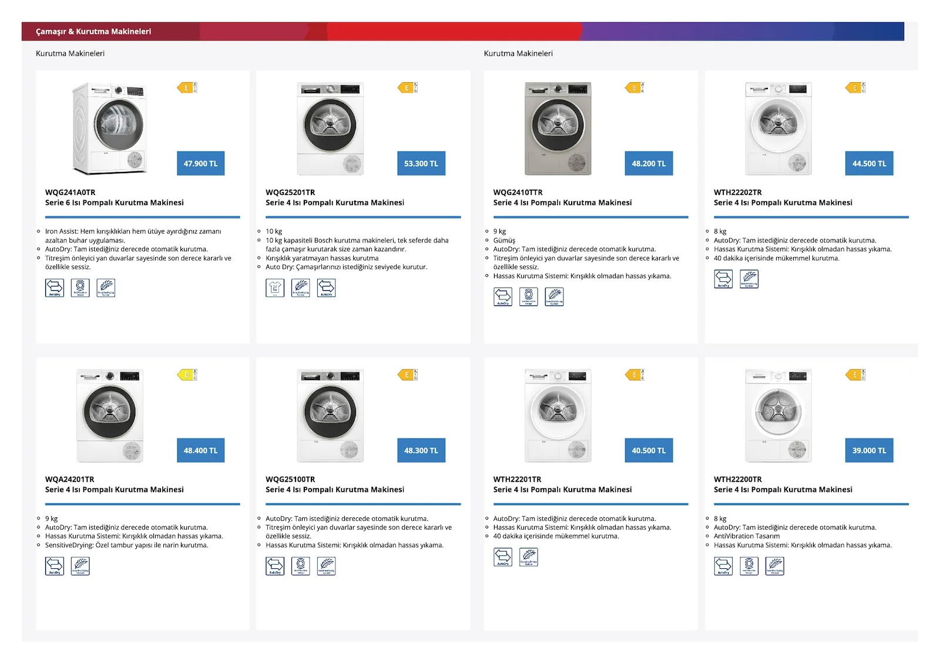Click the 53.300 TL price button
This screenshot has width=940, height=664.
421,163
